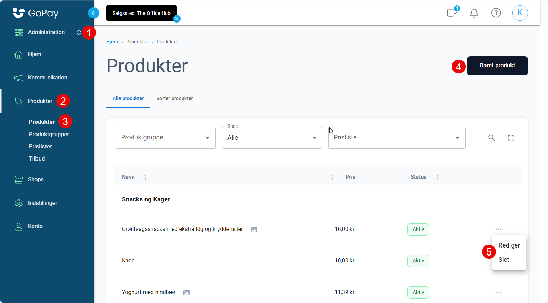Follow the Hjem breadcrumb link
Screen dimensions: 548x303
[x=112, y=42]
